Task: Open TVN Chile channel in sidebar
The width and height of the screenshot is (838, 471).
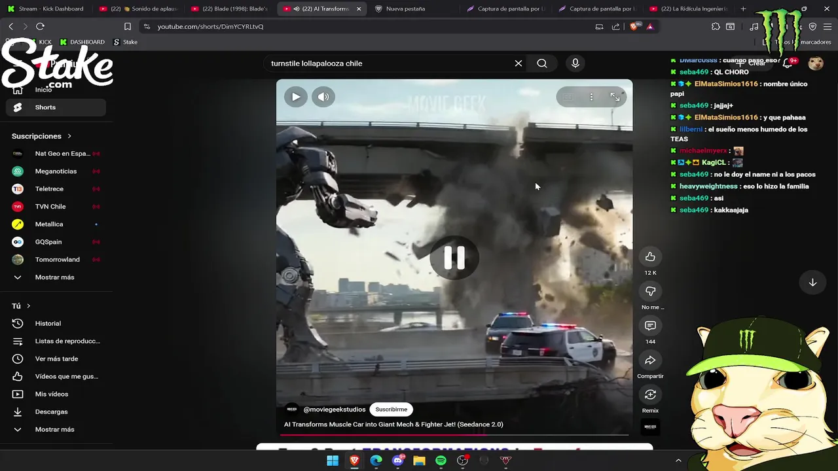Action: [x=56, y=207]
